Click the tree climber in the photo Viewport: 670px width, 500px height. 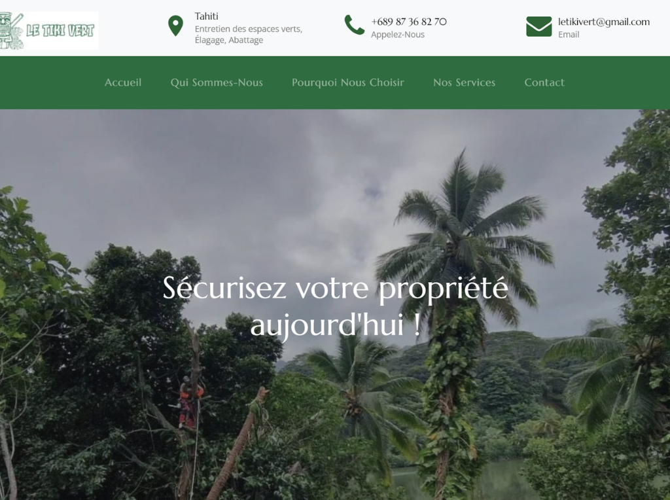click(188, 402)
